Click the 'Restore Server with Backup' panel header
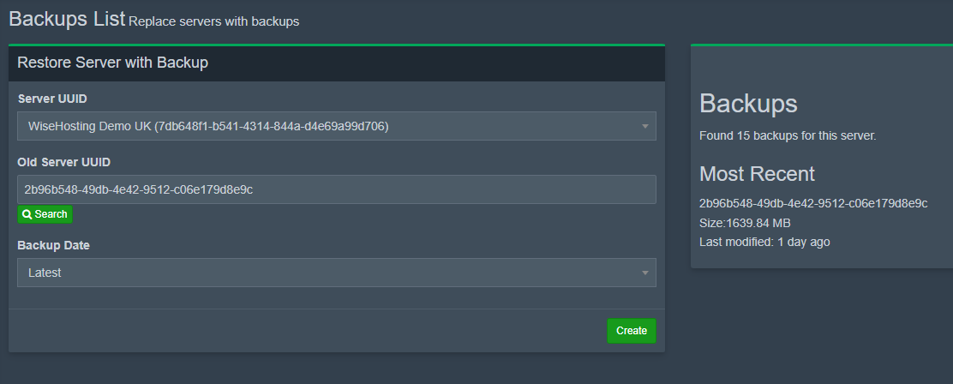Viewport: 953px width, 384px height. [x=113, y=63]
